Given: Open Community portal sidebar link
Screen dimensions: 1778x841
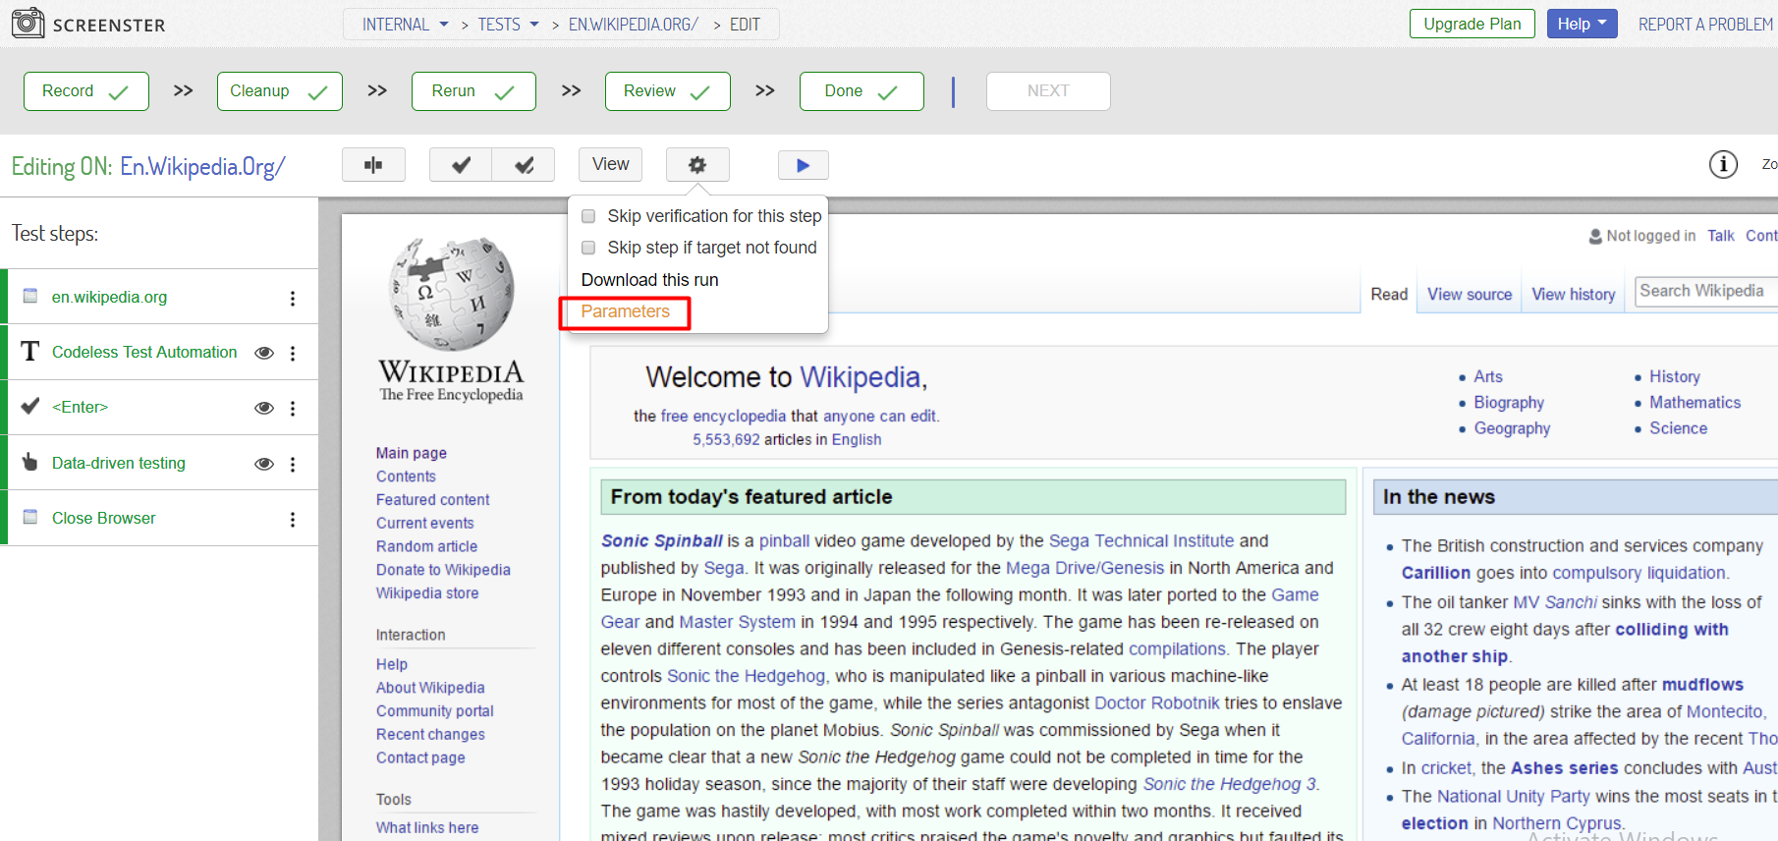Looking at the screenshot, I should click(x=434, y=711).
